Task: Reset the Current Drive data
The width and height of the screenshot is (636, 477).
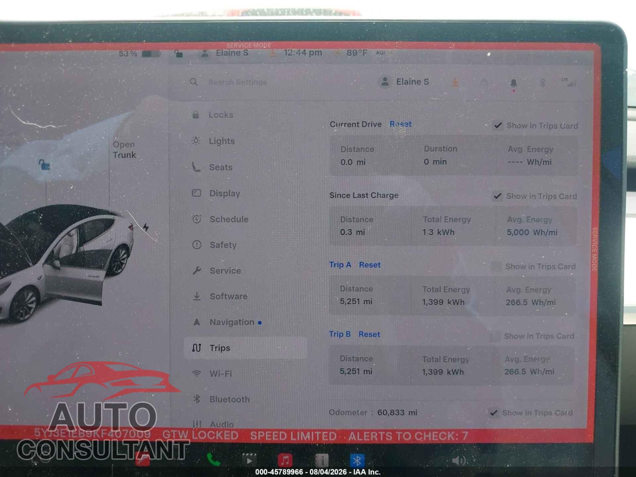Action: pos(400,124)
